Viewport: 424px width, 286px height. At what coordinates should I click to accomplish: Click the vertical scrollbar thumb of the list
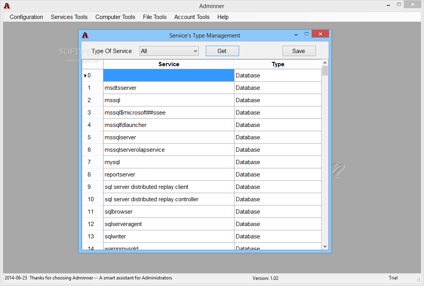pyautogui.click(x=325, y=71)
